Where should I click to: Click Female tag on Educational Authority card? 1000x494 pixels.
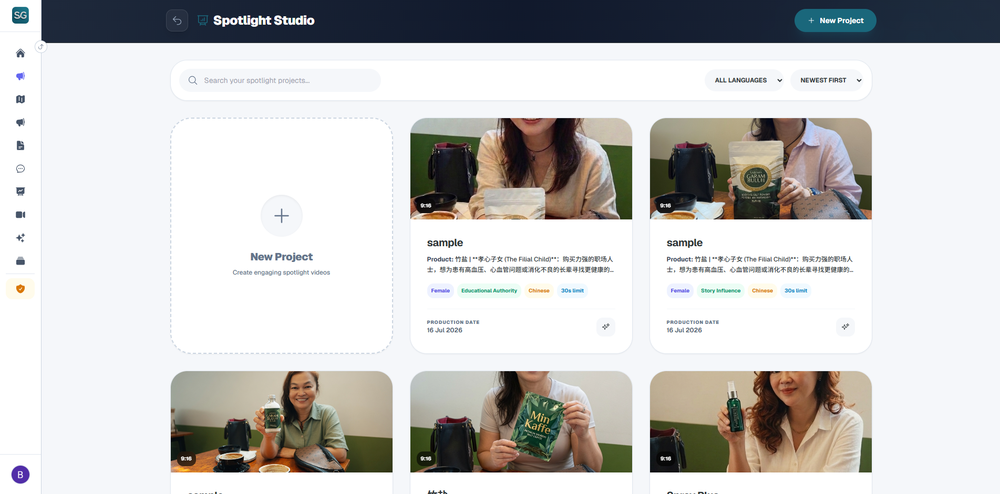(x=440, y=291)
